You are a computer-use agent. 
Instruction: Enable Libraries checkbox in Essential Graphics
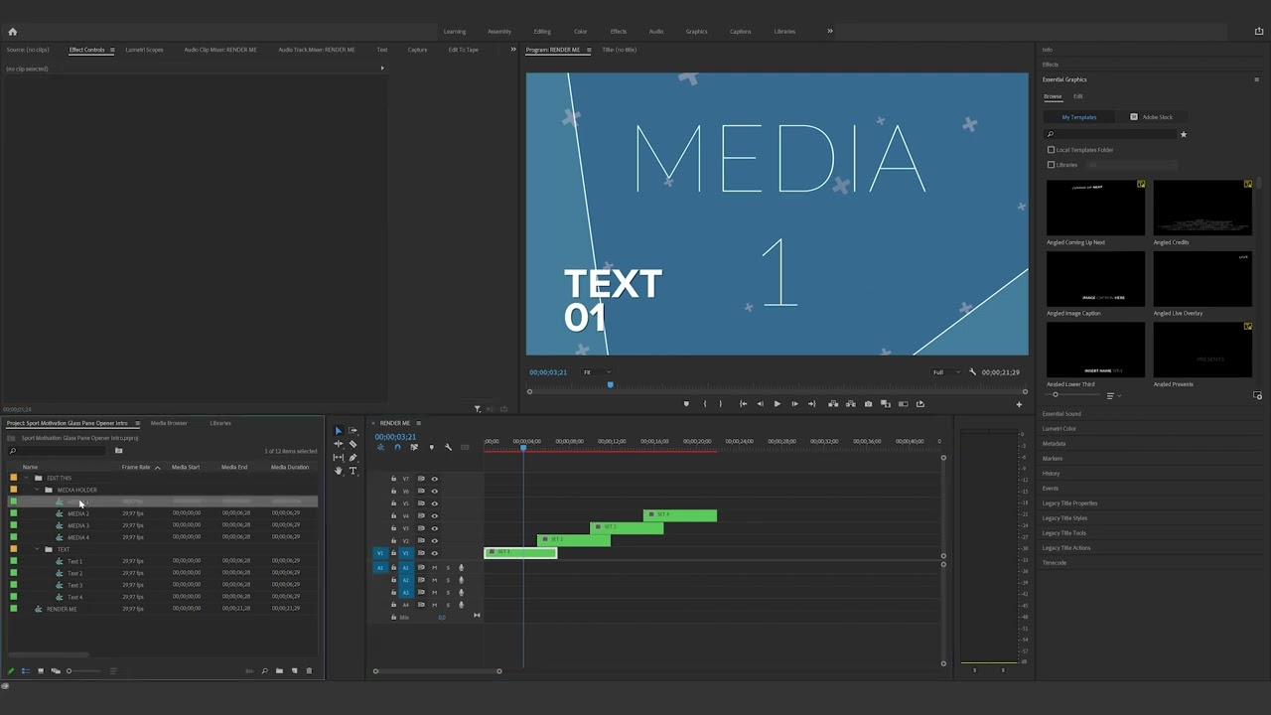click(1051, 165)
